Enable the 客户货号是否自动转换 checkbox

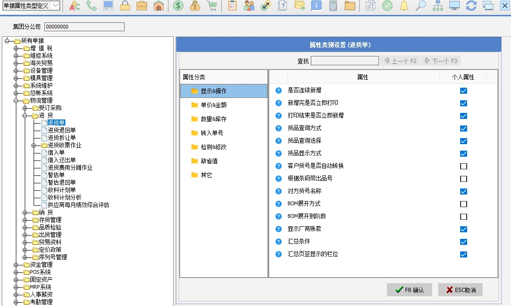point(463,166)
